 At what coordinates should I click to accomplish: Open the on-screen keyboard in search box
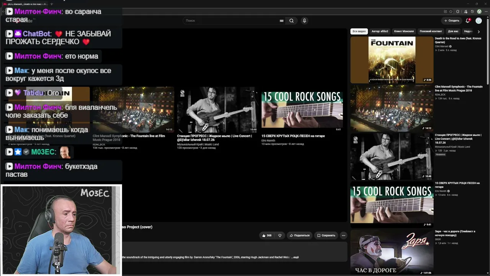282,21
